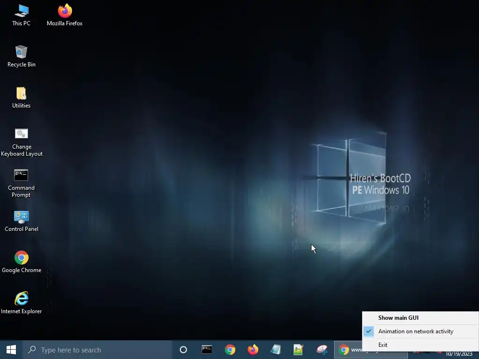Select Google Chrome desktop shortcut
The height and width of the screenshot is (359, 479).
tap(22, 262)
